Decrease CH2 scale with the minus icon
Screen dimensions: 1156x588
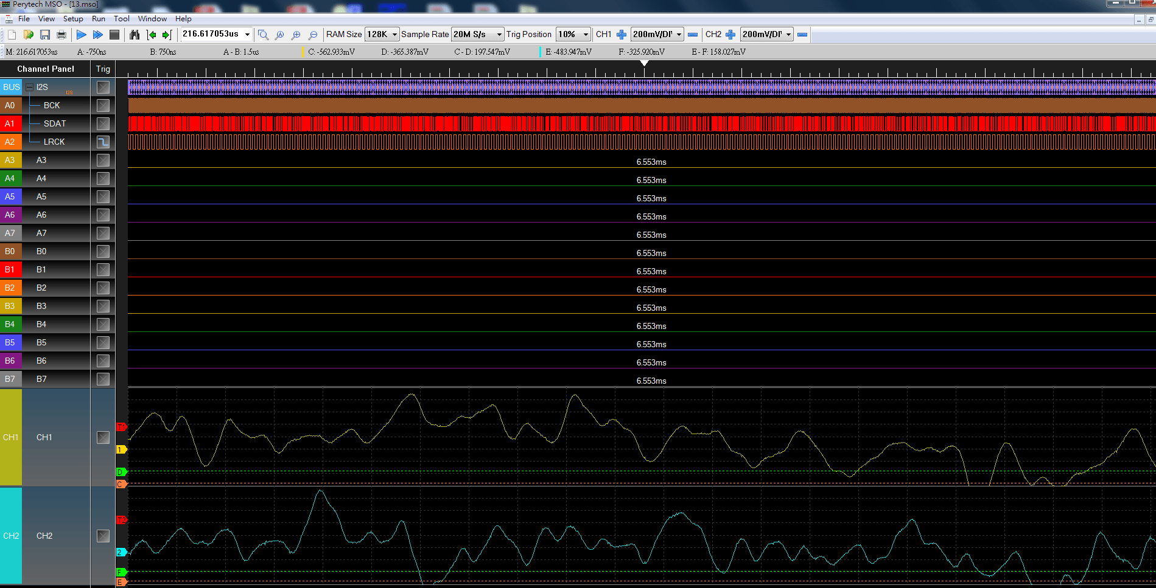tap(804, 35)
